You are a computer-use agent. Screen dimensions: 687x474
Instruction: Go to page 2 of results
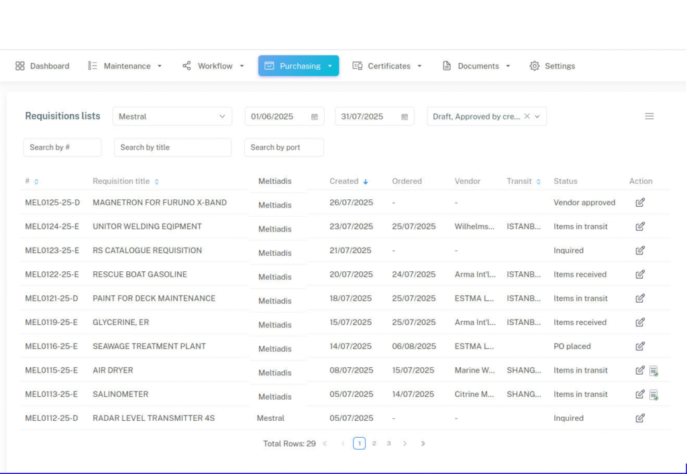click(x=374, y=443)
